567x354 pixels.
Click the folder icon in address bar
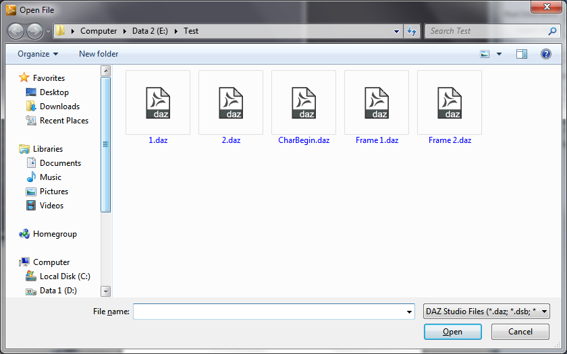tap(60, 31)
